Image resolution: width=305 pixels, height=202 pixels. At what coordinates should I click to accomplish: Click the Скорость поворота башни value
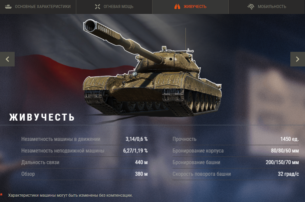pyautogui.click(x=288, y=174)
